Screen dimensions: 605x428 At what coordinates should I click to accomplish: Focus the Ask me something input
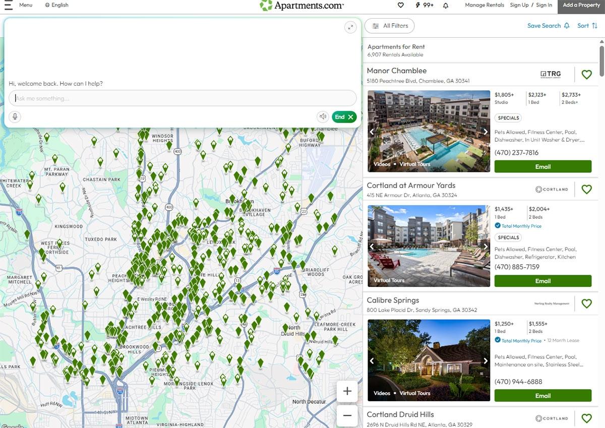point(183,98)
